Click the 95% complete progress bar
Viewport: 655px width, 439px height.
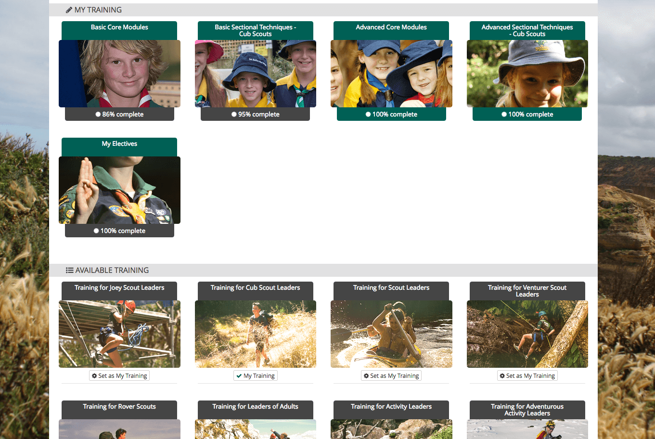256,114
